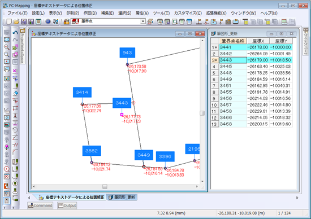Open the Command panel button

tap(40, 205)
